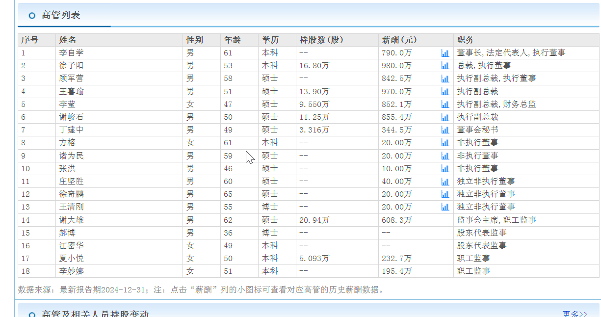Click the 高管列表 section heading
The width and height of the screenshot is (601, 317).
click(61, 15)
